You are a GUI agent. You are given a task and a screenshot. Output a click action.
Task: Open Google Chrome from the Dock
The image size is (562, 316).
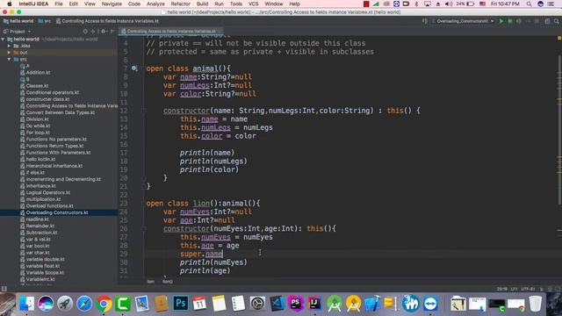(x=104, y=304)
